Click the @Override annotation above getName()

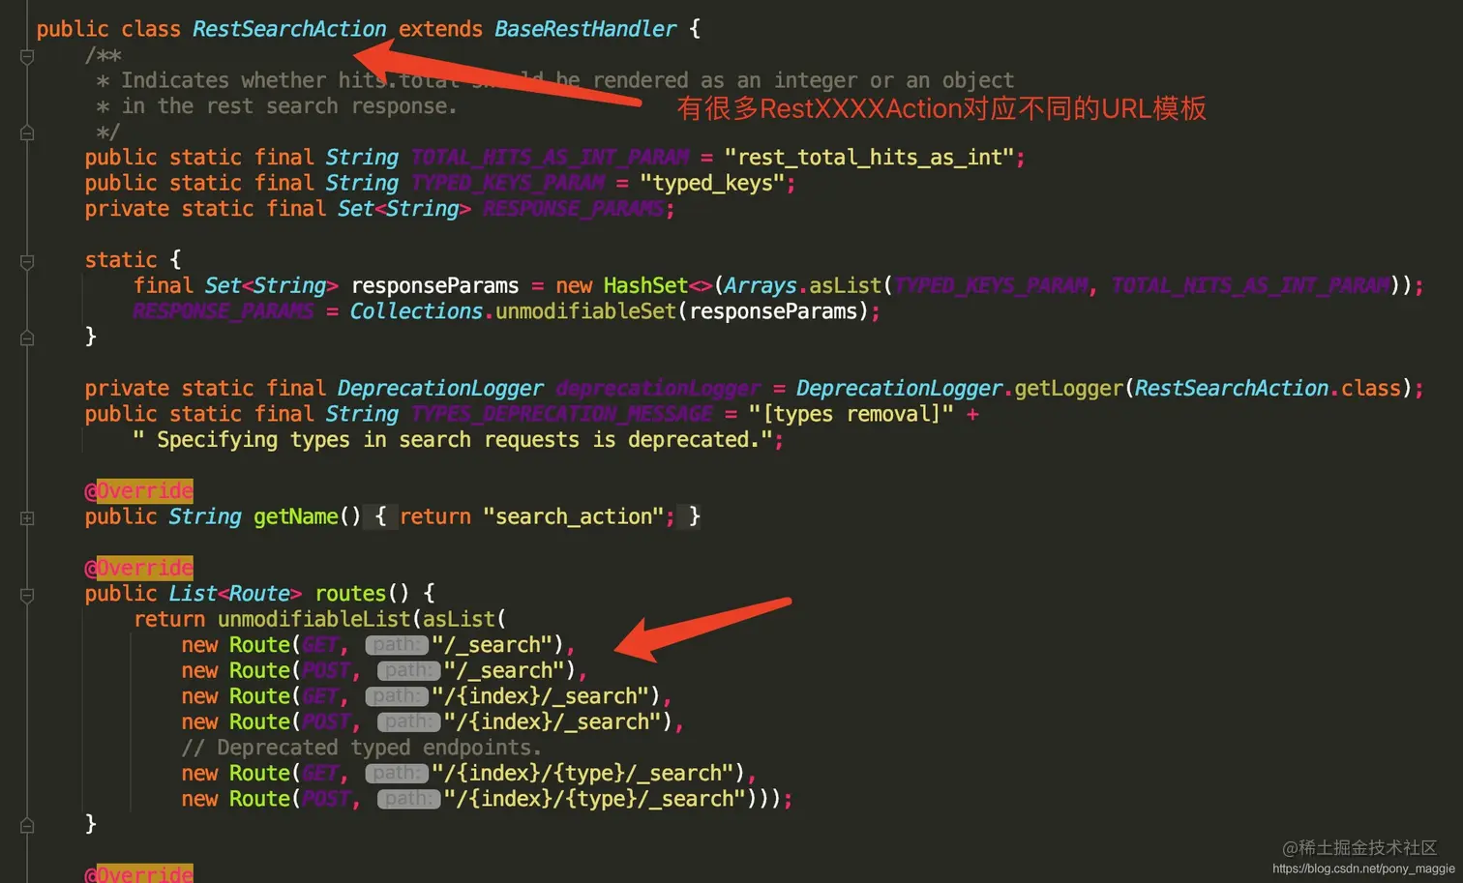[138, 491]
